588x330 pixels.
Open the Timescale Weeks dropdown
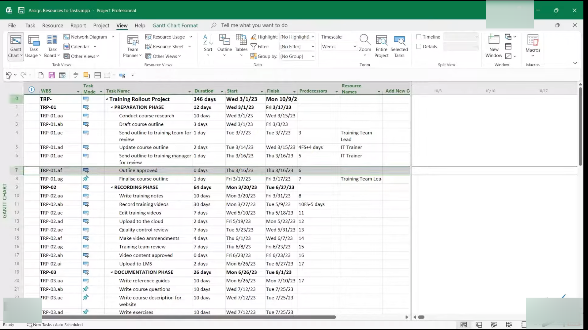tap(355, 47)
